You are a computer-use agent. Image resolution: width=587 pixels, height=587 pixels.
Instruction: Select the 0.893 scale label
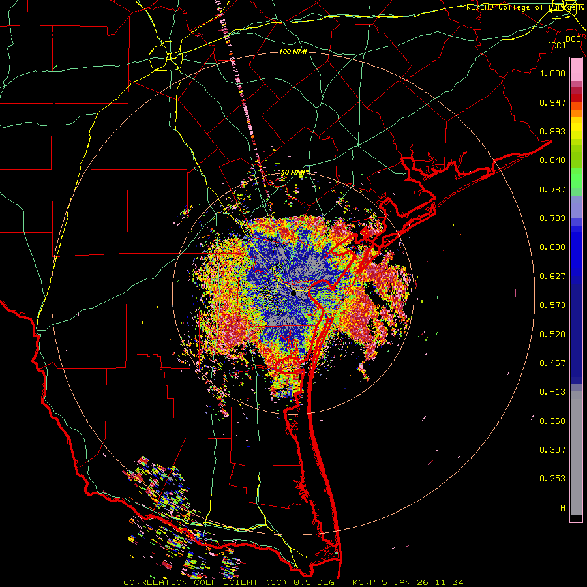552,131
